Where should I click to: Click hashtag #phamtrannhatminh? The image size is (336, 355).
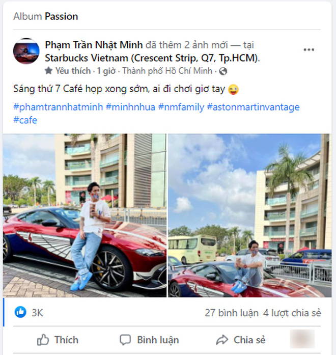[x=58, y=107]
